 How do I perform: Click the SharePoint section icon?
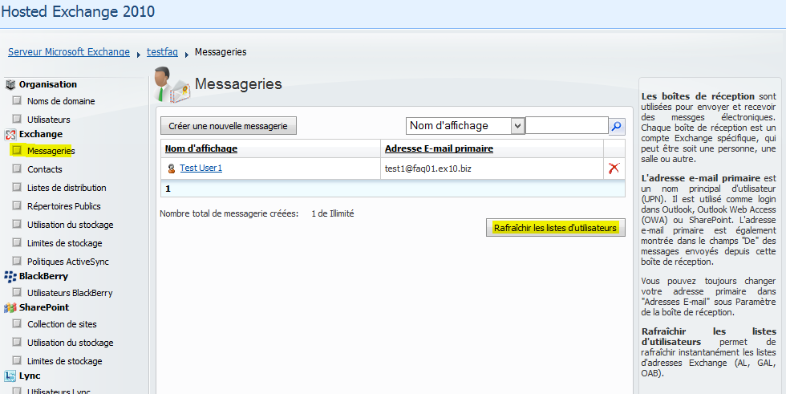click(11, 307)
